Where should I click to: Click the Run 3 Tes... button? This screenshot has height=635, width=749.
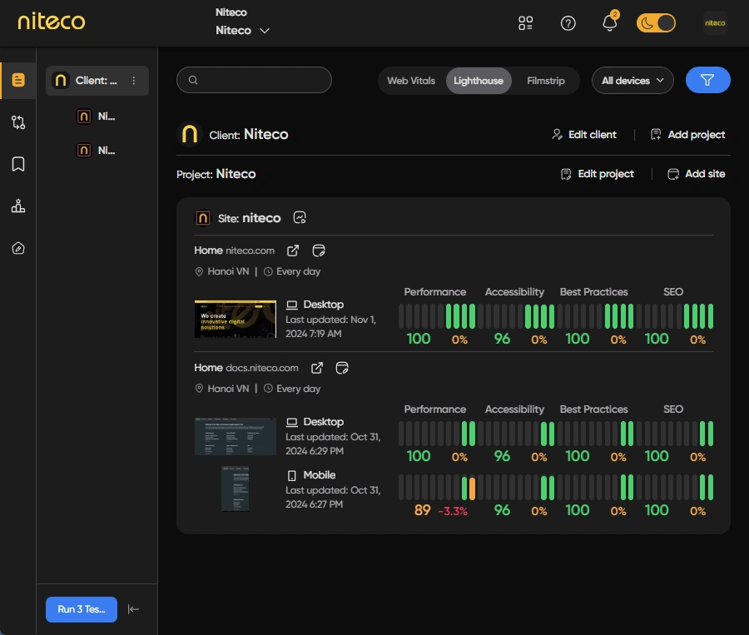coord(82,609)
